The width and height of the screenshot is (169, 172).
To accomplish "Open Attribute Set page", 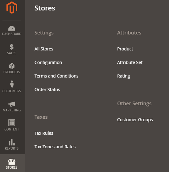I will click(130, 62).
